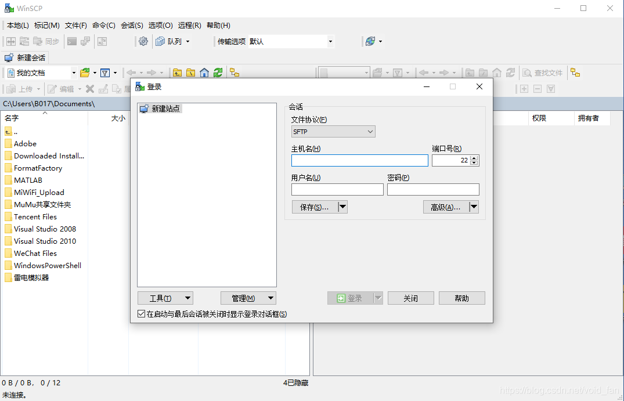Open the 文件(F) menu
Screen dimensions: 624x401
(x=76, y=26)
